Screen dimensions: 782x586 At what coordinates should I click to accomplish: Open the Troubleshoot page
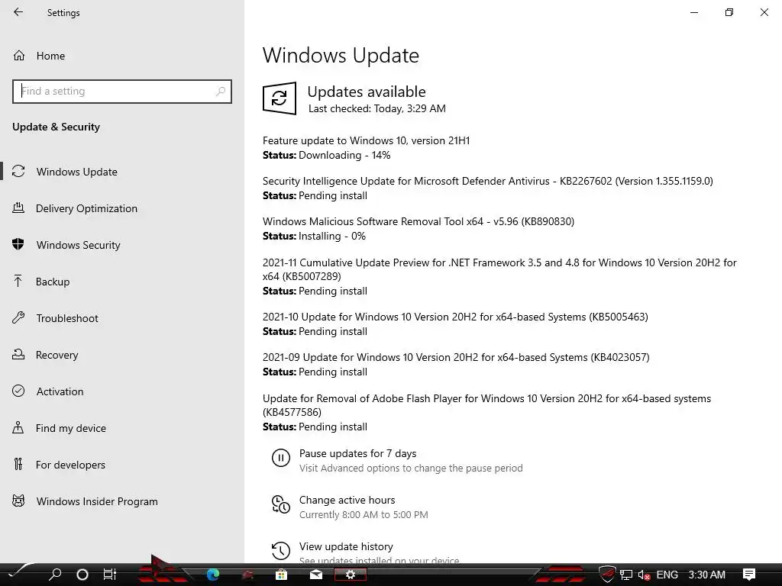67,318
